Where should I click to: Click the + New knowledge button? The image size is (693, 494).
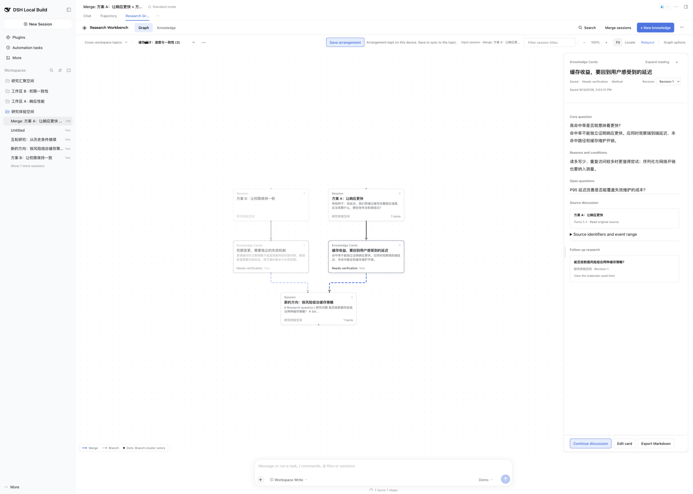pos(655,28)
